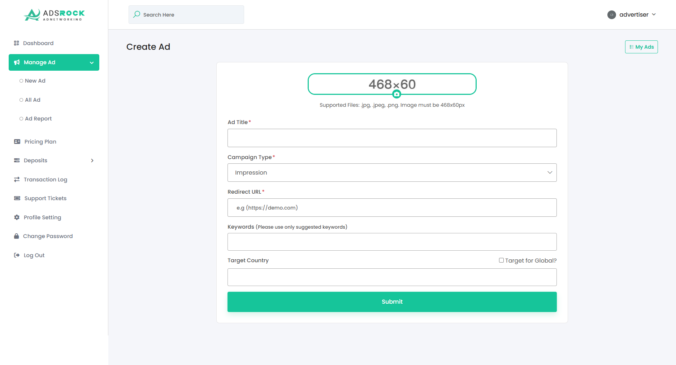The width and height of the screenshot is (676, 365).
Task: Expand the Deposits submenu chevron
Action: click(x=92, y=160)
